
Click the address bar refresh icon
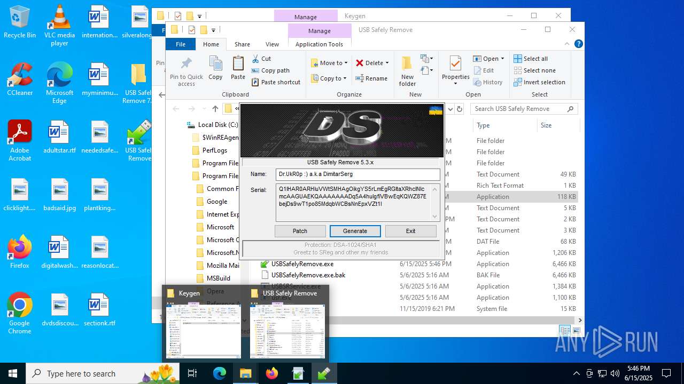coord(460,109)
